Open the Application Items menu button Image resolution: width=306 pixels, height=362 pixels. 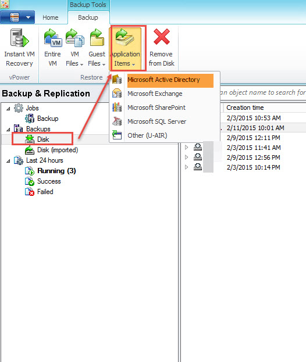click(x=126, y=48)
